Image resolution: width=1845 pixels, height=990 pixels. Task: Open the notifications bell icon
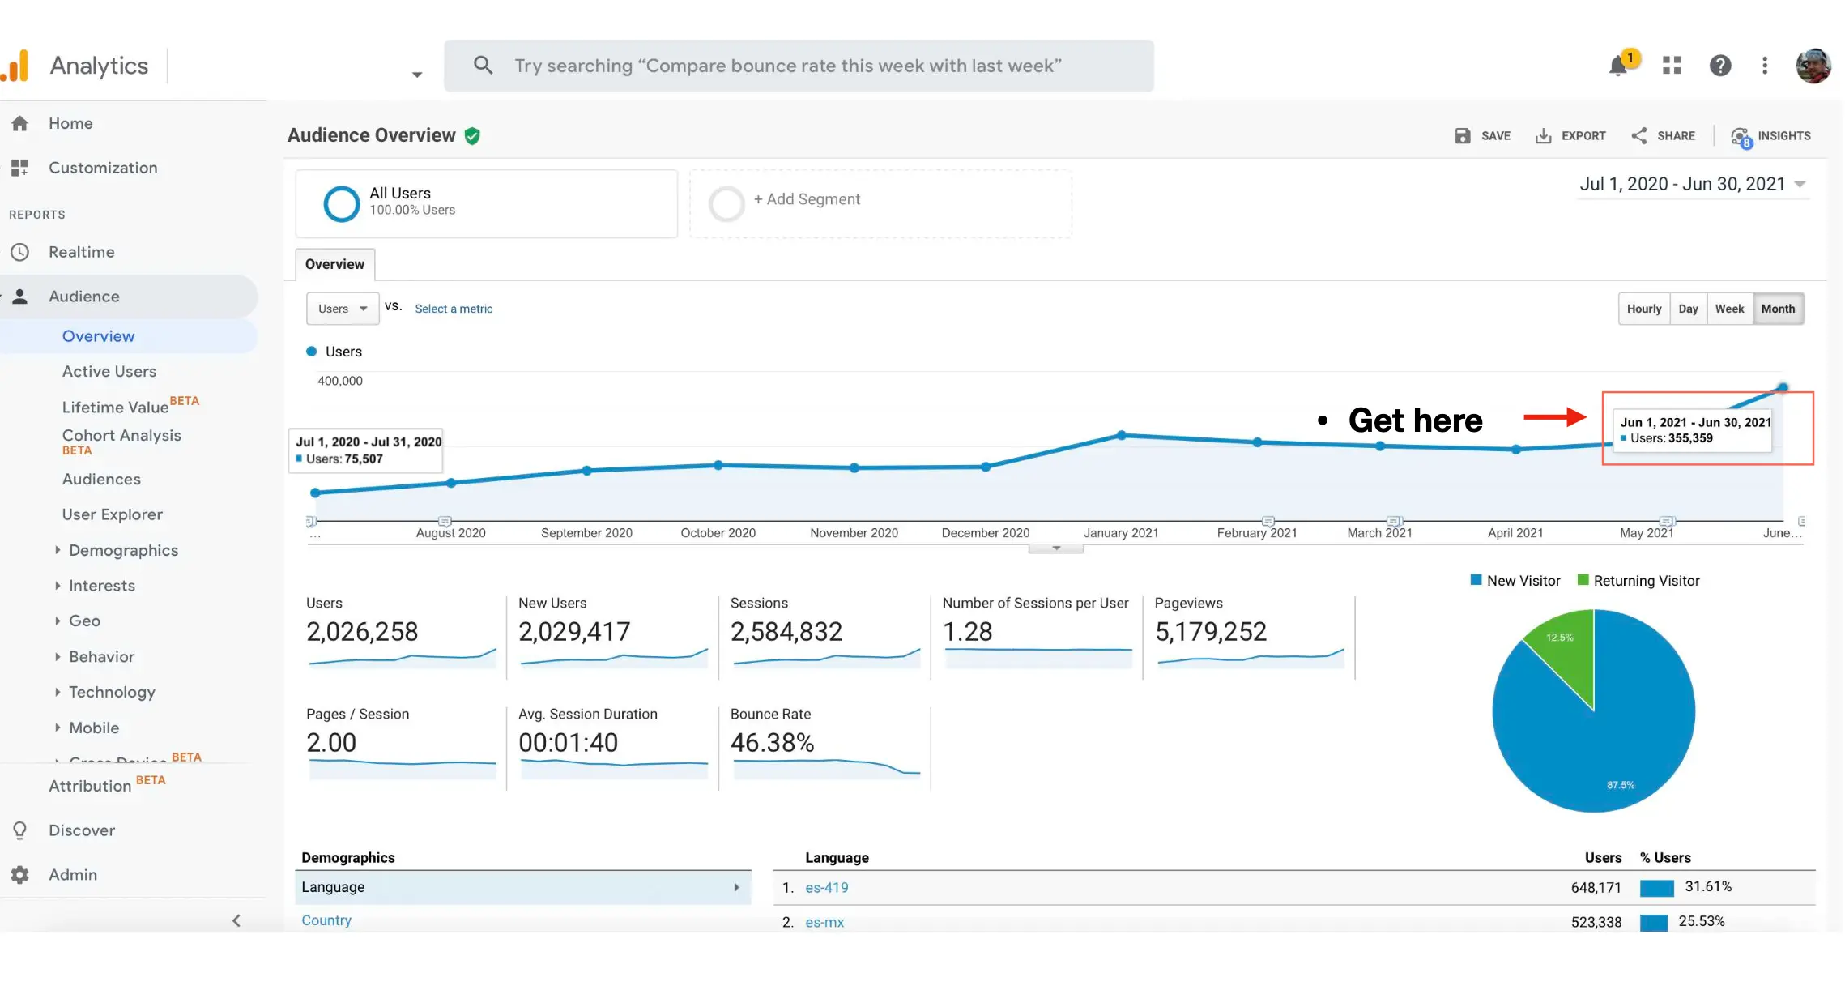1618,66
